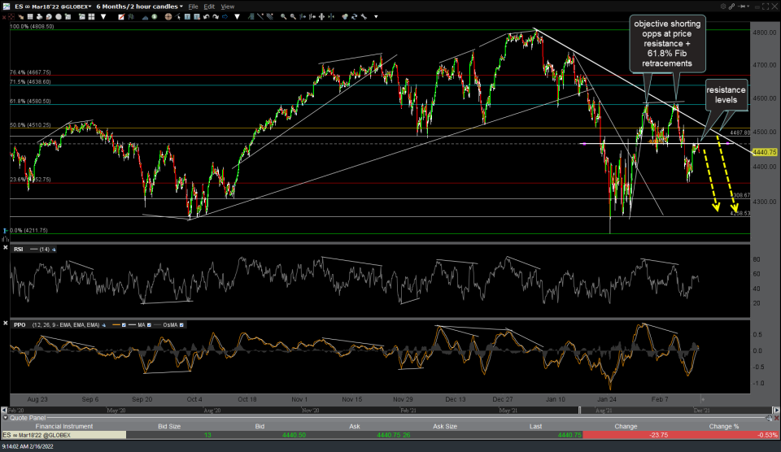Click the 61.8% (4580.50) Fibonacci label
The width and height of the screenshot is (781, 452).
(x=30, y=101)
